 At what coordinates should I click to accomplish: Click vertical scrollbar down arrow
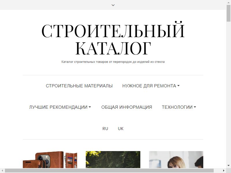click(x=228, y=166)
